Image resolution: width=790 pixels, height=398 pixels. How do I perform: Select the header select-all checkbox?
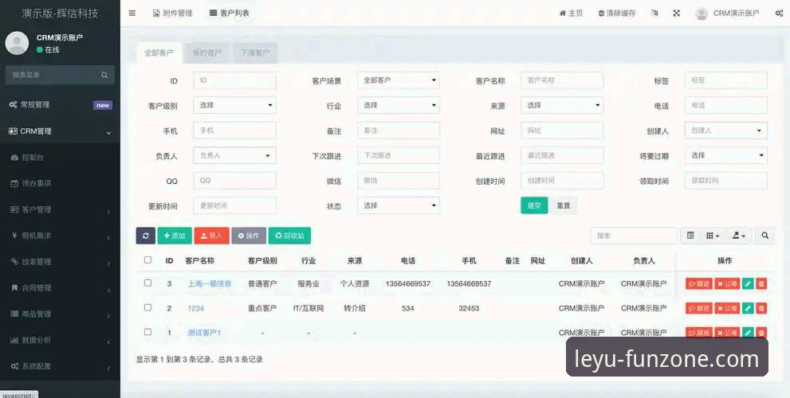tap(147, 260)
